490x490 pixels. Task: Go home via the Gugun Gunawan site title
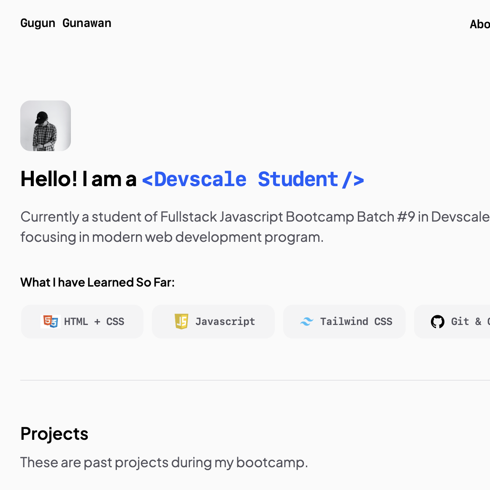coord(66,23)
